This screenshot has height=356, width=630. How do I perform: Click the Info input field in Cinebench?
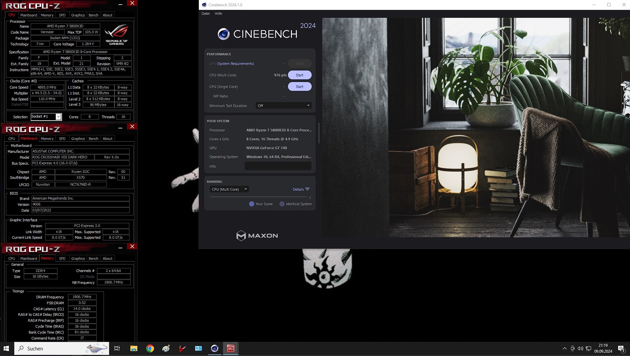click(x=278, y=166)
